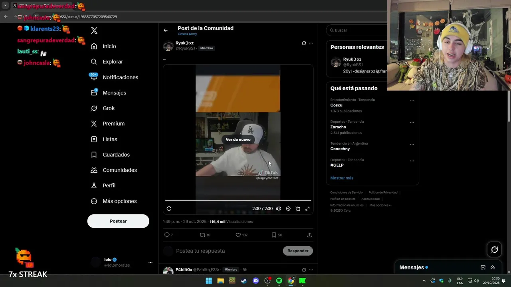Open more options for the Zaracho trend
Viewport: 511px width, 287px height.
[412, 123]
